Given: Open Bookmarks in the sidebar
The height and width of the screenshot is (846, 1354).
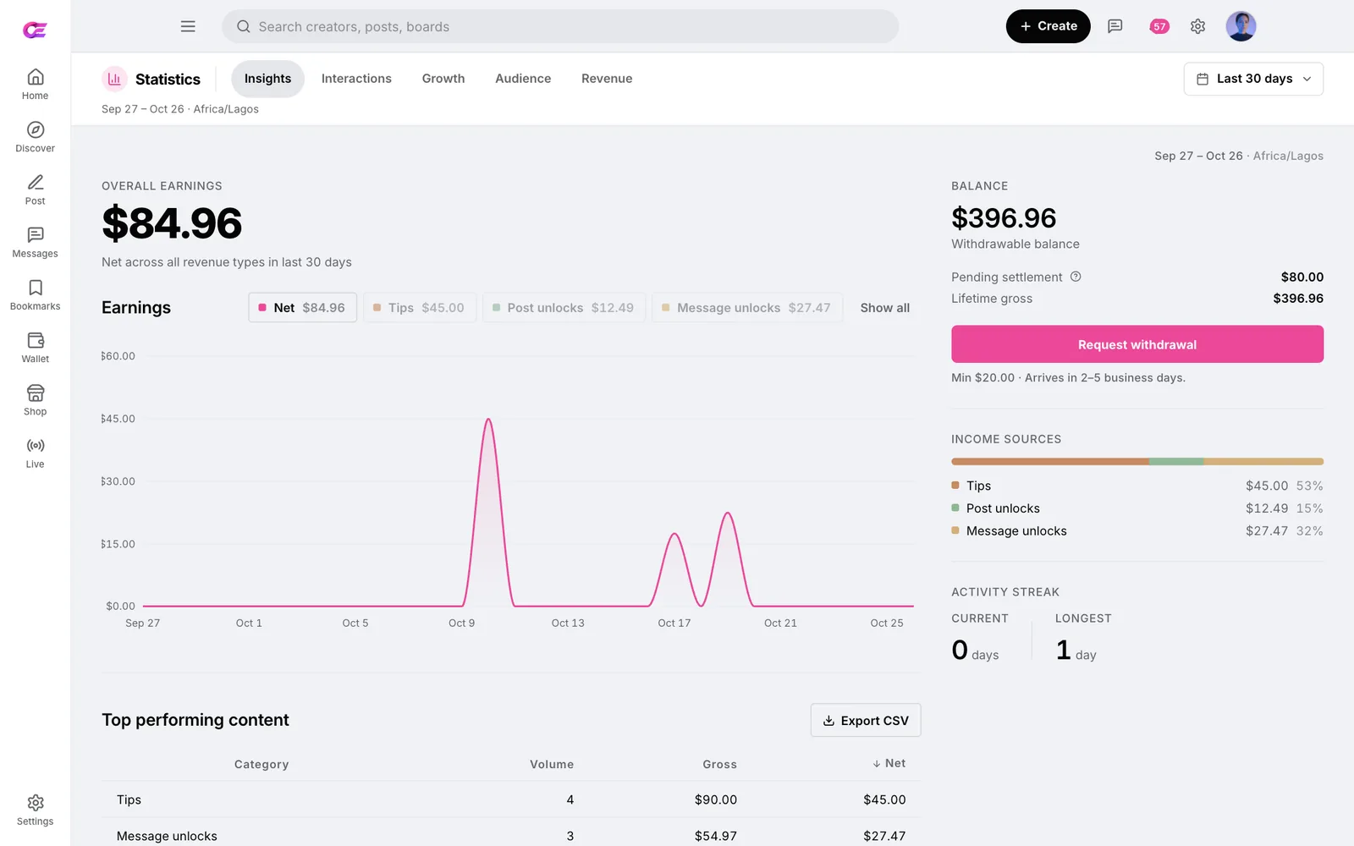Looking at the screenshot, I should coord(35,294).
